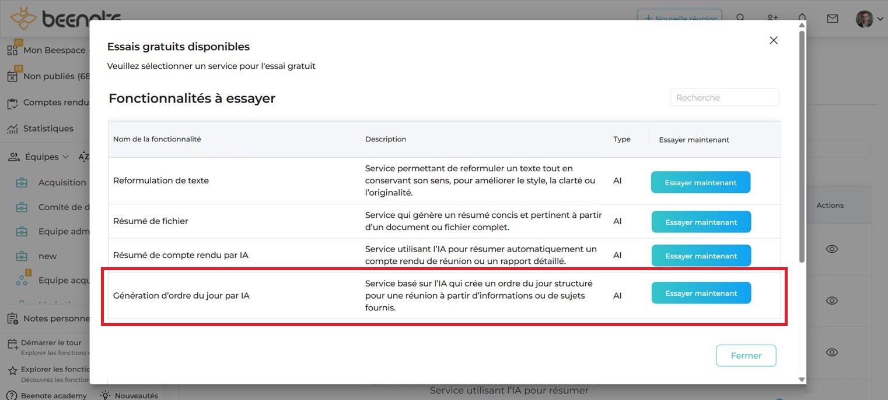Viewport: 888px width, 400px height.
Task: Select the 'new' team in sidebar
Action: (47, 256)
